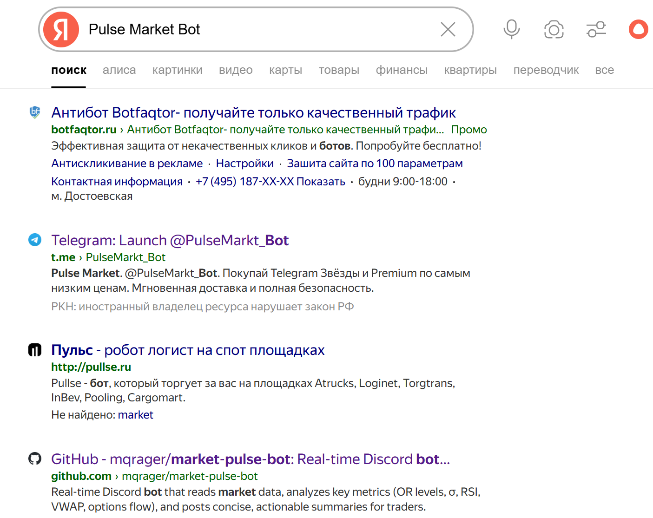Expand extra services via the все tab
This screenshot has height=518, width=653.
pyautogui.click(x=604, y=70)
